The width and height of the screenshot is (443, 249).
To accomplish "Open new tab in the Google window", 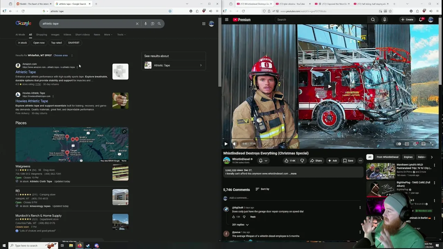I will [x=96, y=4].
